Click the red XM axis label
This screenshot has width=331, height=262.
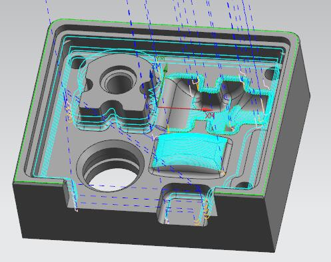click(x=209, y=116)
